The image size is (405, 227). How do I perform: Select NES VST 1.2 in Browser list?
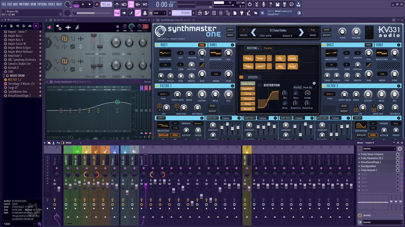15,80
